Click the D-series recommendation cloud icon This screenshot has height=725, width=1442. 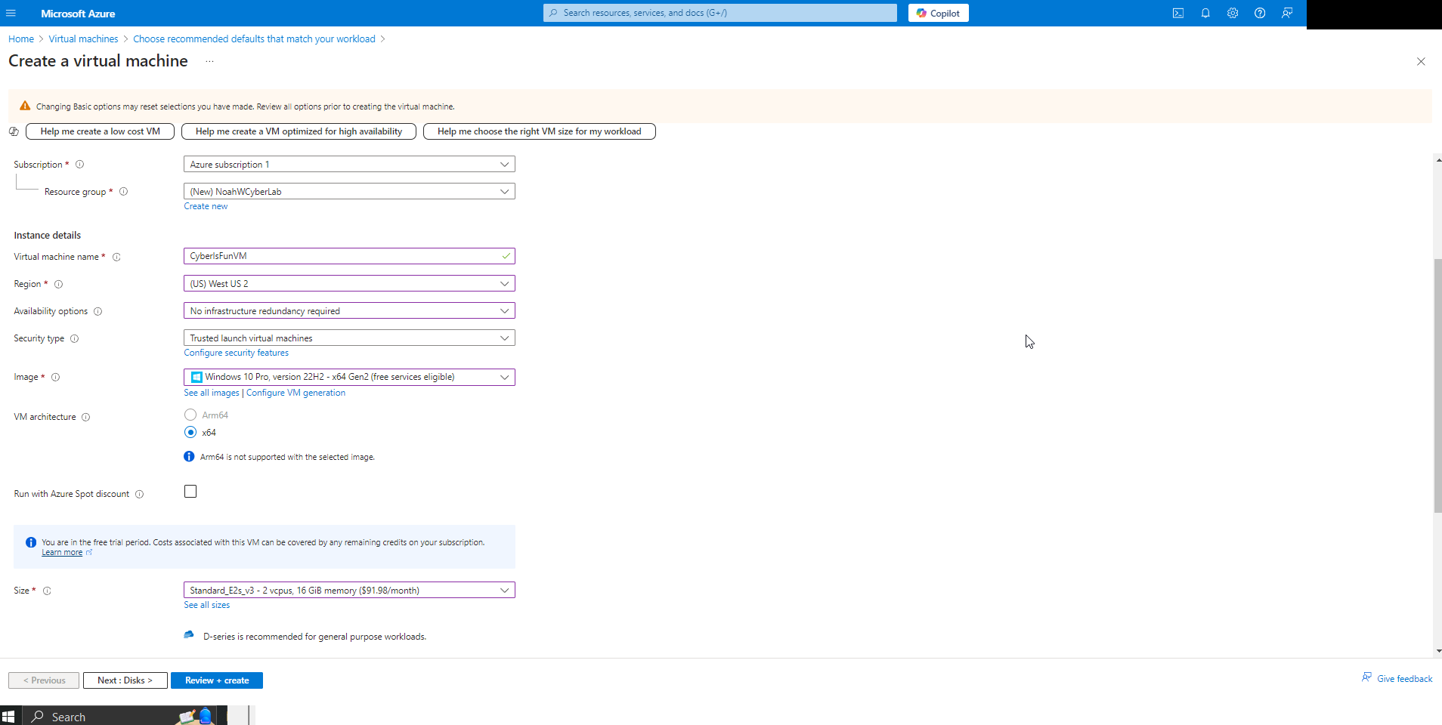click(189, 635)
